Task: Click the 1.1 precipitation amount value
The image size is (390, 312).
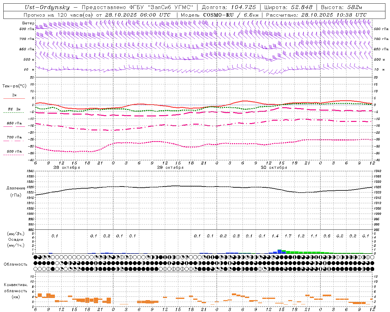Action: pos(314,236)
